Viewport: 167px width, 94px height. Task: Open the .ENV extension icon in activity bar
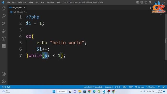tap(4, 46)
